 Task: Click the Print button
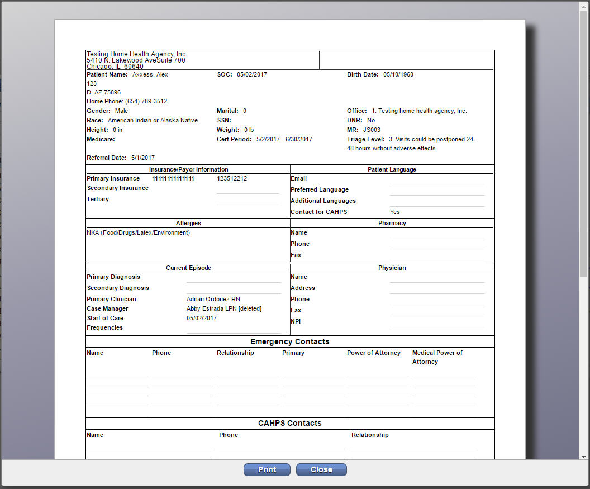click(x=267, y=469)
